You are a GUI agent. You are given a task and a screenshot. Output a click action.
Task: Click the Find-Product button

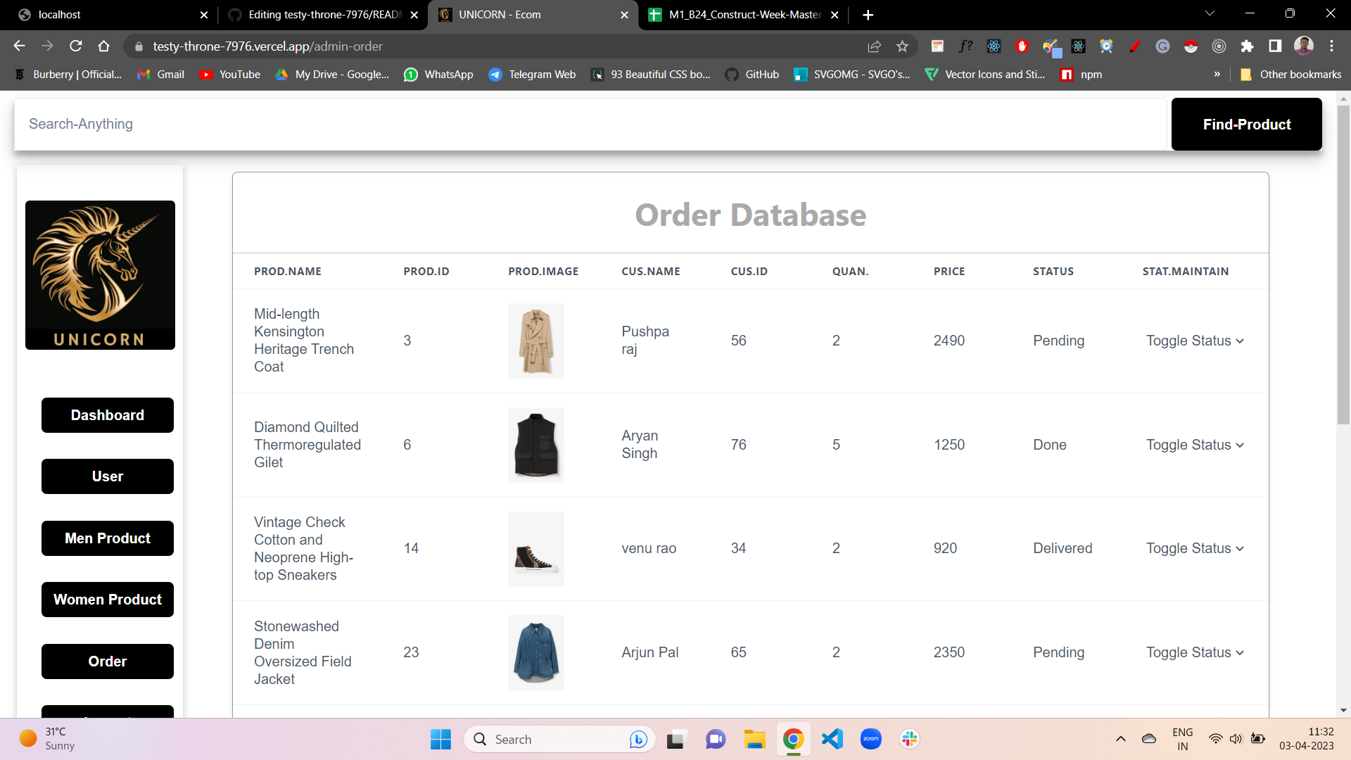(1246, 124)
